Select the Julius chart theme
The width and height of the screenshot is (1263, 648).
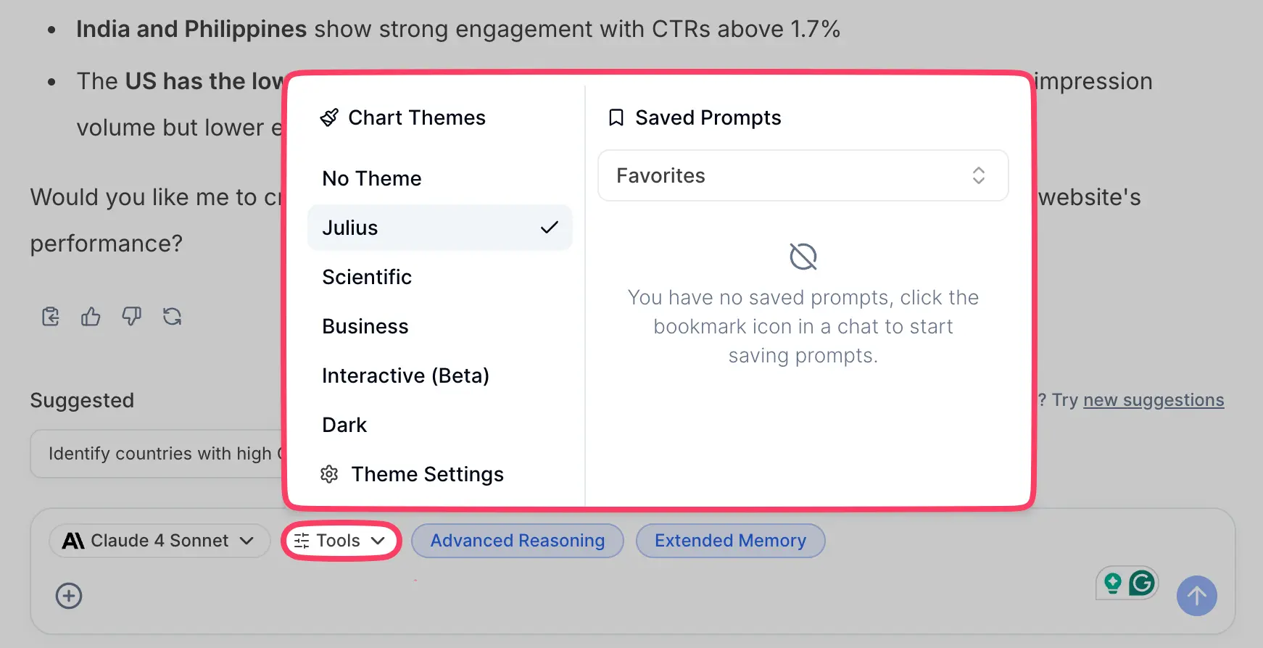click(439, 228)
